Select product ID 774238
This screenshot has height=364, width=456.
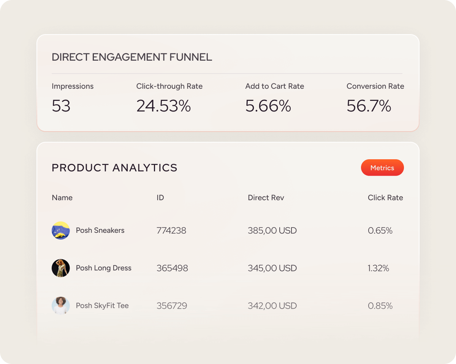(x=171, y=231)
